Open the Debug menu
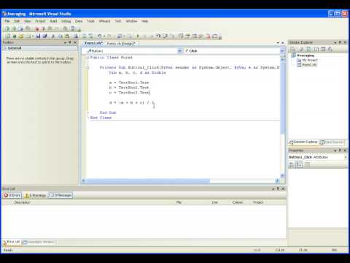 tap(66, 21)
